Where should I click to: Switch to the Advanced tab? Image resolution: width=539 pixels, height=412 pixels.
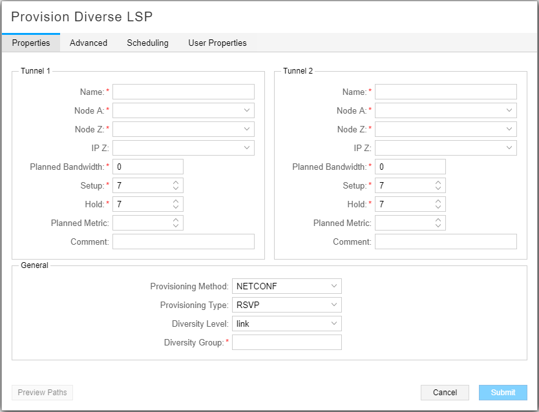(89, 43)
